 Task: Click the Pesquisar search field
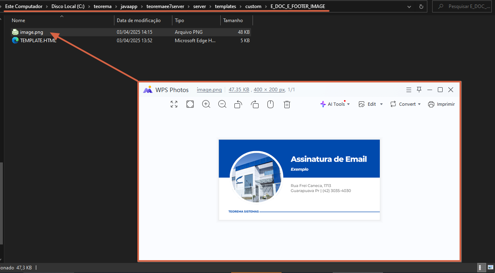pos(462,6)
